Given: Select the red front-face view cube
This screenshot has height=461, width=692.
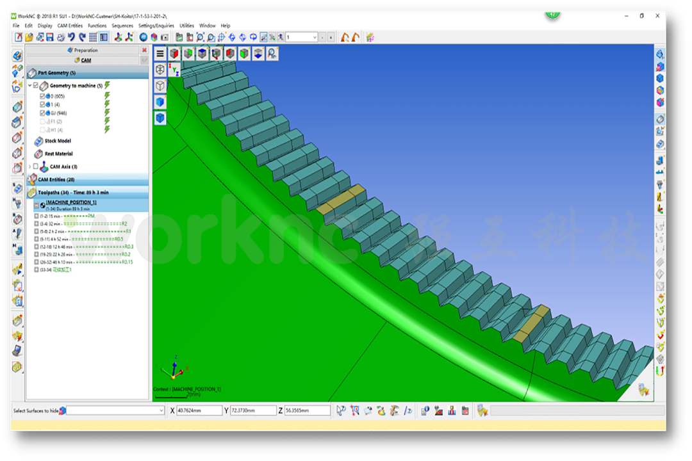Looking at the screenshot, I should pyautogui.click(x=174, y=54).
